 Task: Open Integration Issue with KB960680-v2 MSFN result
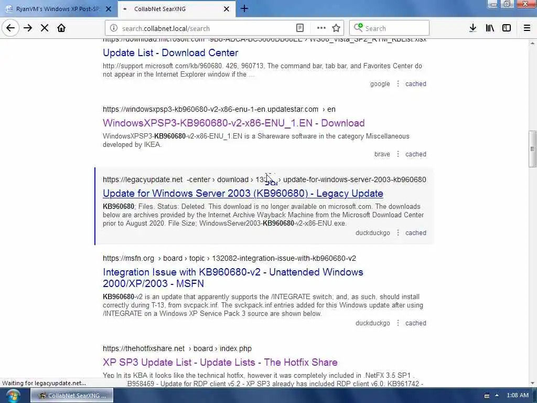click(x=233, y=278)
